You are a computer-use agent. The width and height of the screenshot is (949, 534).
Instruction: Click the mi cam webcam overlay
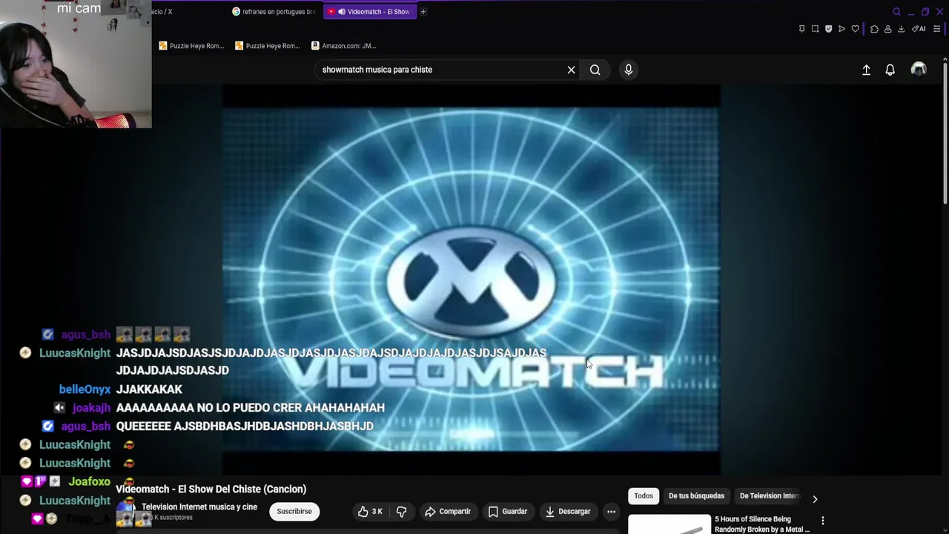tap(76, 64)
